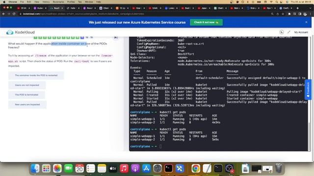Open Notes from the dock
This screenshot has width=314, height=176.
(x=102, y=169)
